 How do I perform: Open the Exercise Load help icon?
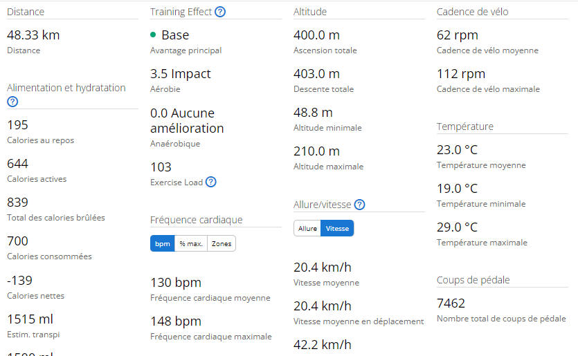211,182
